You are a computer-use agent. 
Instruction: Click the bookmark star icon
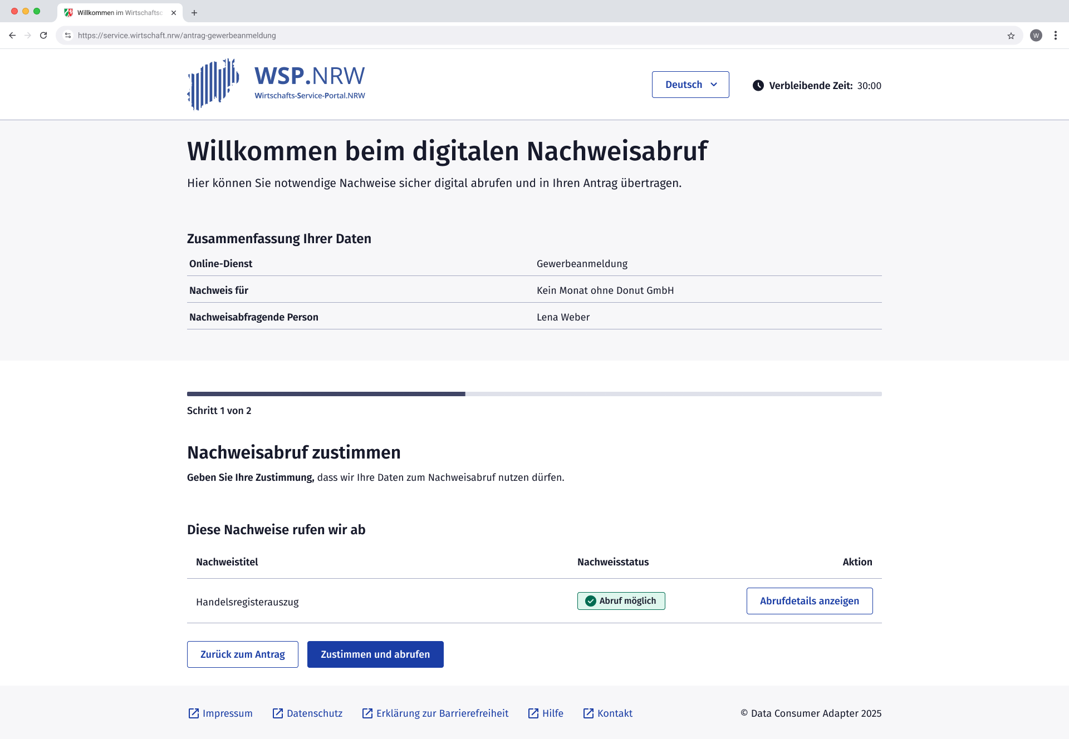(1011, 36)
